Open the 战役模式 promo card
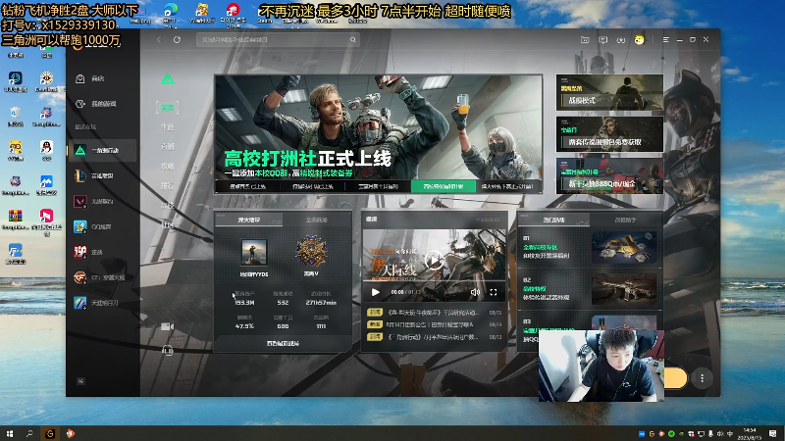 pyautogui.click(x=609, y=92)
